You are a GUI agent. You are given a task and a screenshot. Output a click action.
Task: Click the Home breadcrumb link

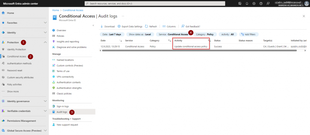click(55, 10)
